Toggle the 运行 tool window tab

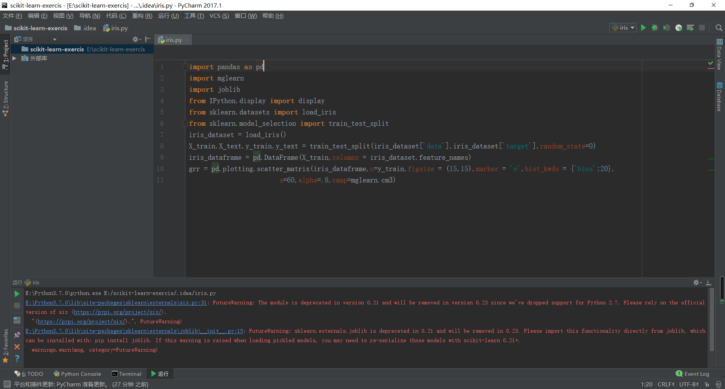coord(160,374)
